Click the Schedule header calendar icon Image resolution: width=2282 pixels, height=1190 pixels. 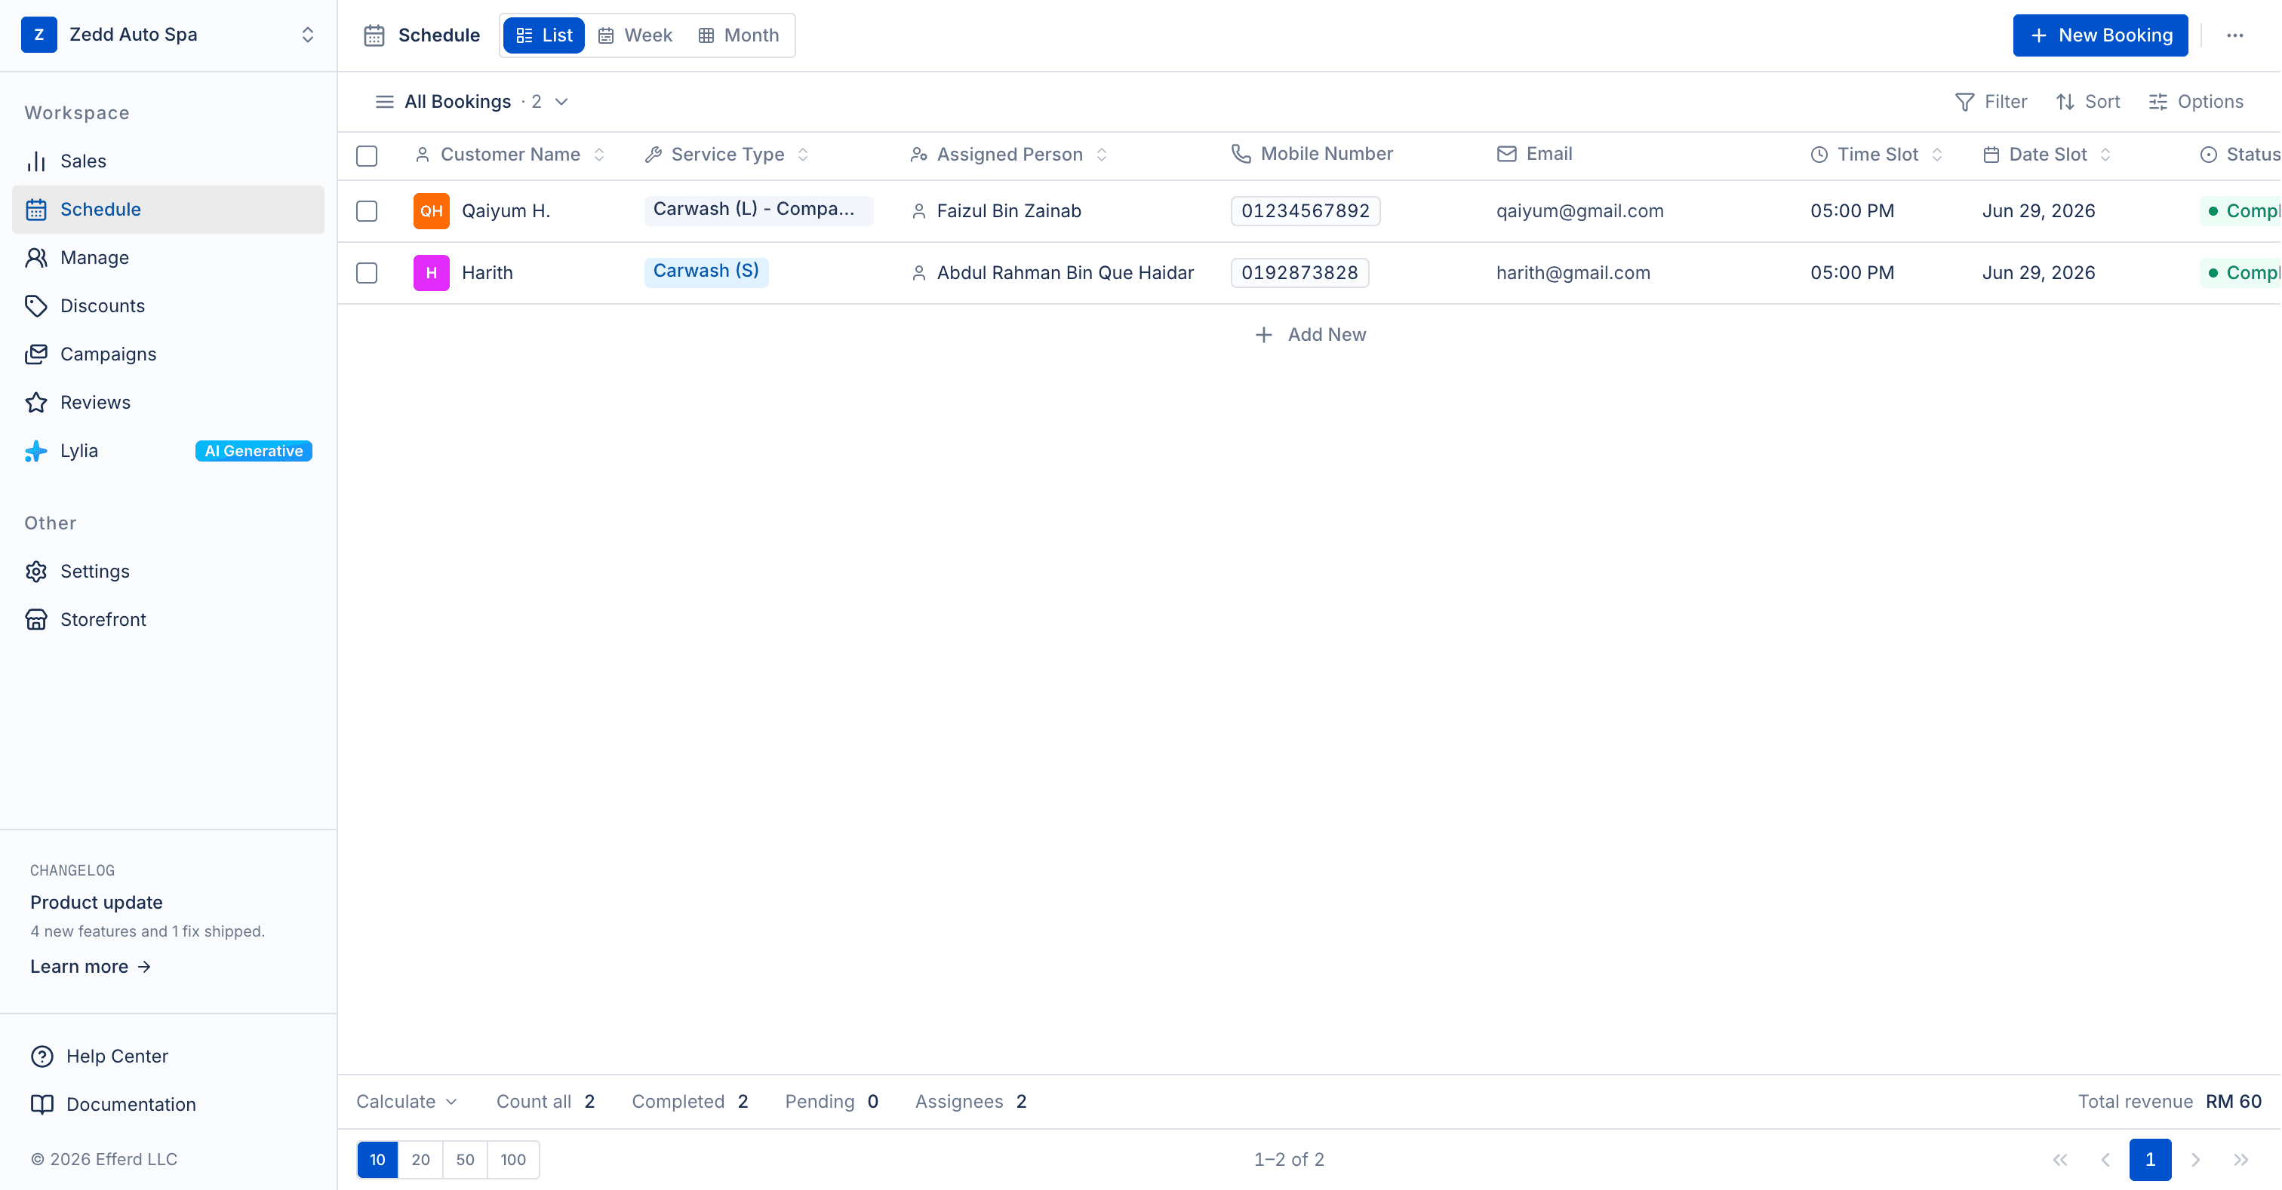pos(375,35)
